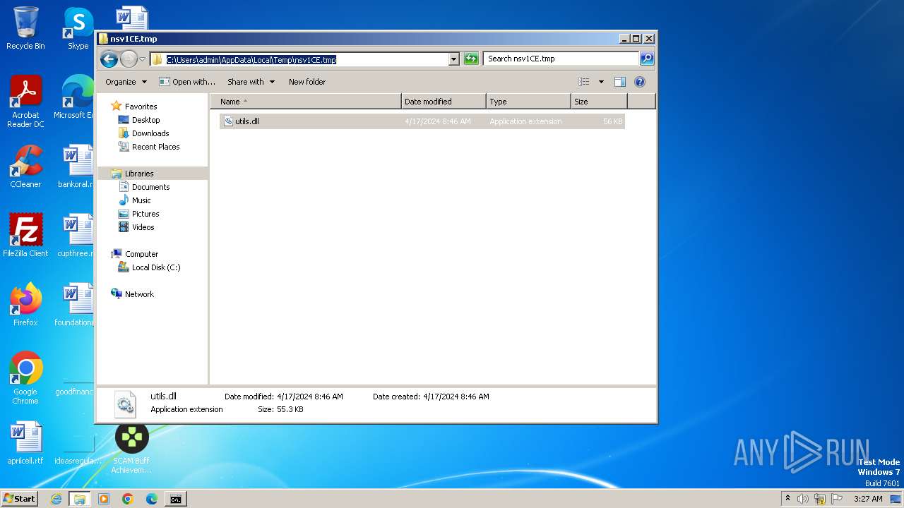Click the Firefox desktop icon

(x=25, y=304)
